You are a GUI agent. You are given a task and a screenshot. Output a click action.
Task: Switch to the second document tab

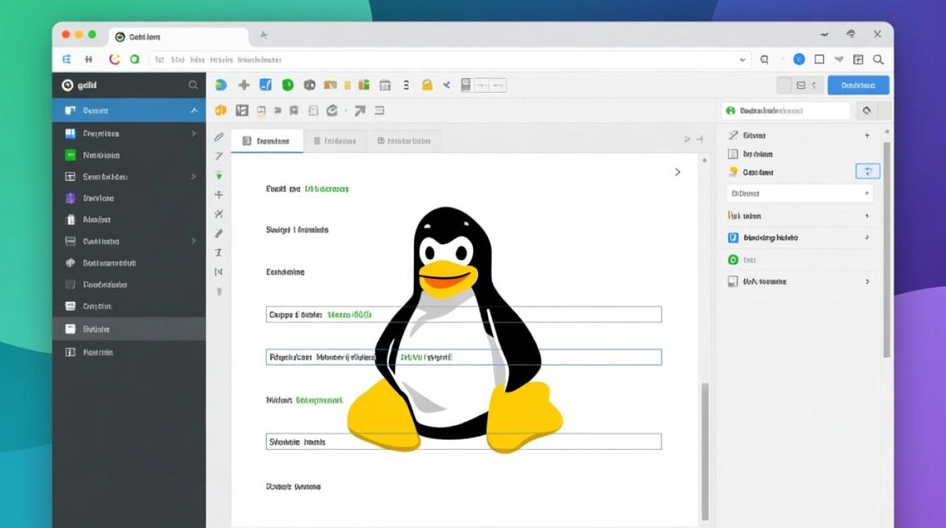pyautogui.click(x=336, y=140)
